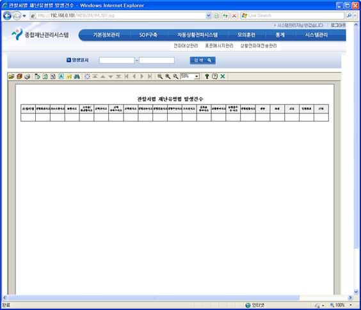361x310 pixels.
Task: Expand the address bar URL history dropdown
Action: pos(209,15)
